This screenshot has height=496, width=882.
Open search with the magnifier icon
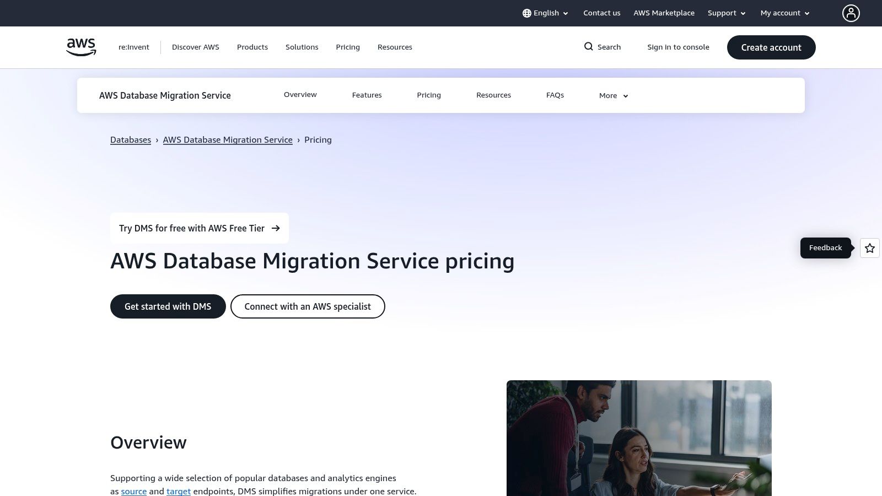point(589,47)
